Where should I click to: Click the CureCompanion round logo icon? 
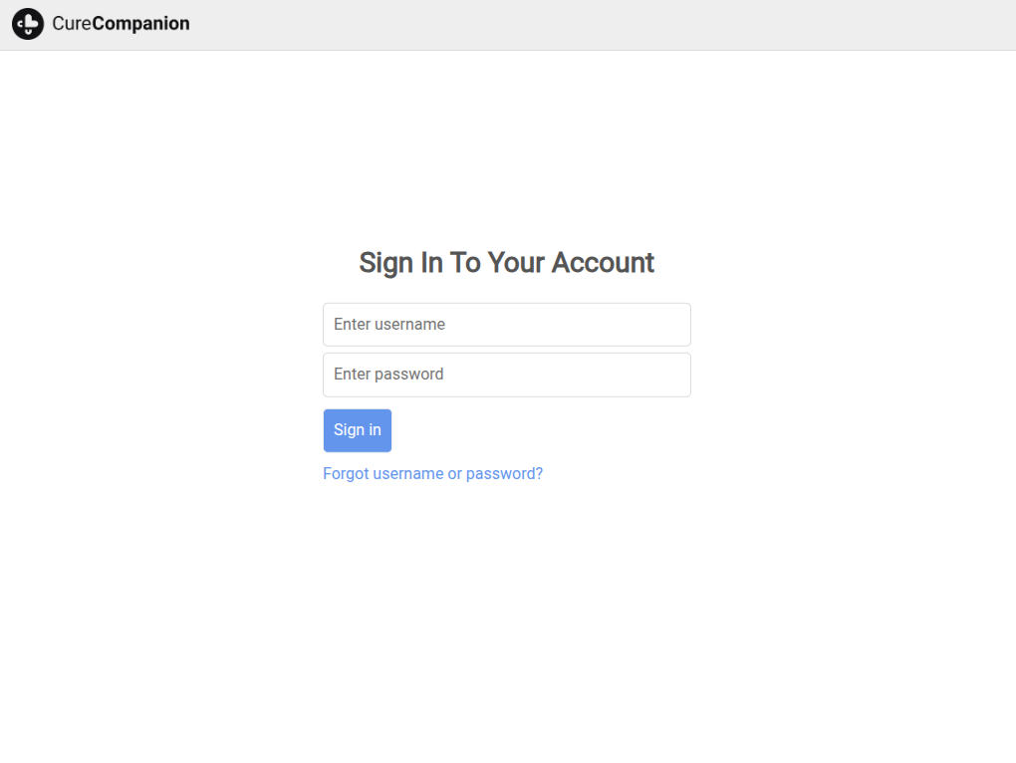pos(28,24)
